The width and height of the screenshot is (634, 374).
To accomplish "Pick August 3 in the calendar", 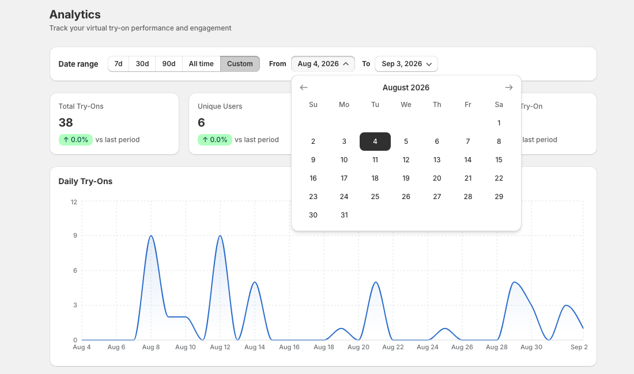I will [x=344, y=142].
